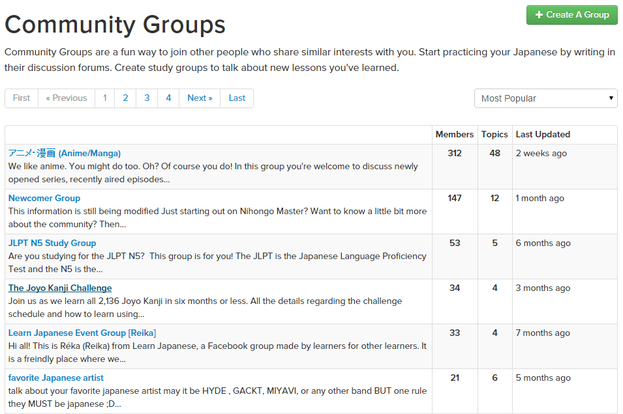The image size is (623, 414).
Task: Click the Members column header
Action: coord(455,135)
